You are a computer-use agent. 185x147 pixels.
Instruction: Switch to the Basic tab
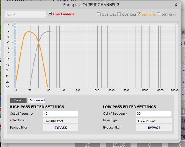click(x=18, y=100)
